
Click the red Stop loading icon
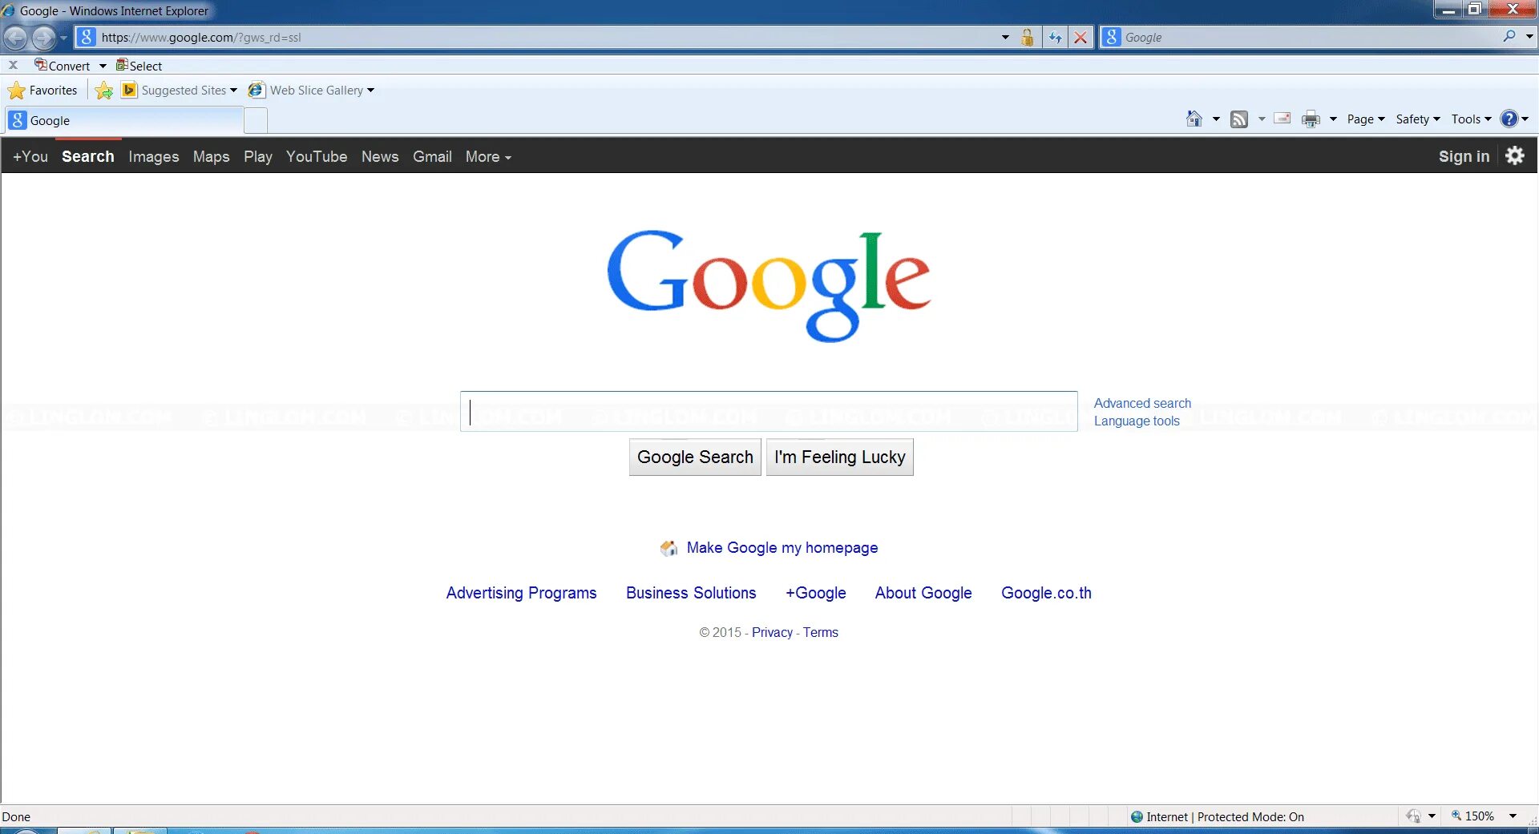coord(1081,37)
